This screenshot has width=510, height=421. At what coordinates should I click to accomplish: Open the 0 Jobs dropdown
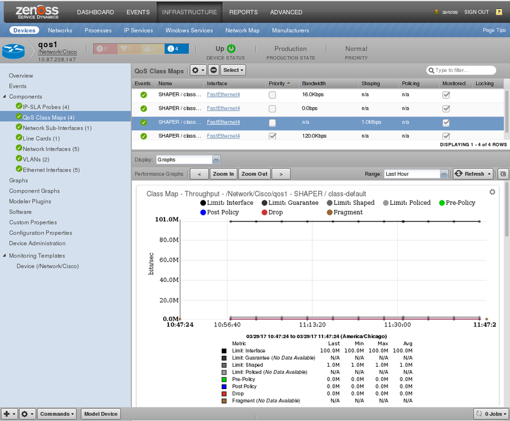491,414
